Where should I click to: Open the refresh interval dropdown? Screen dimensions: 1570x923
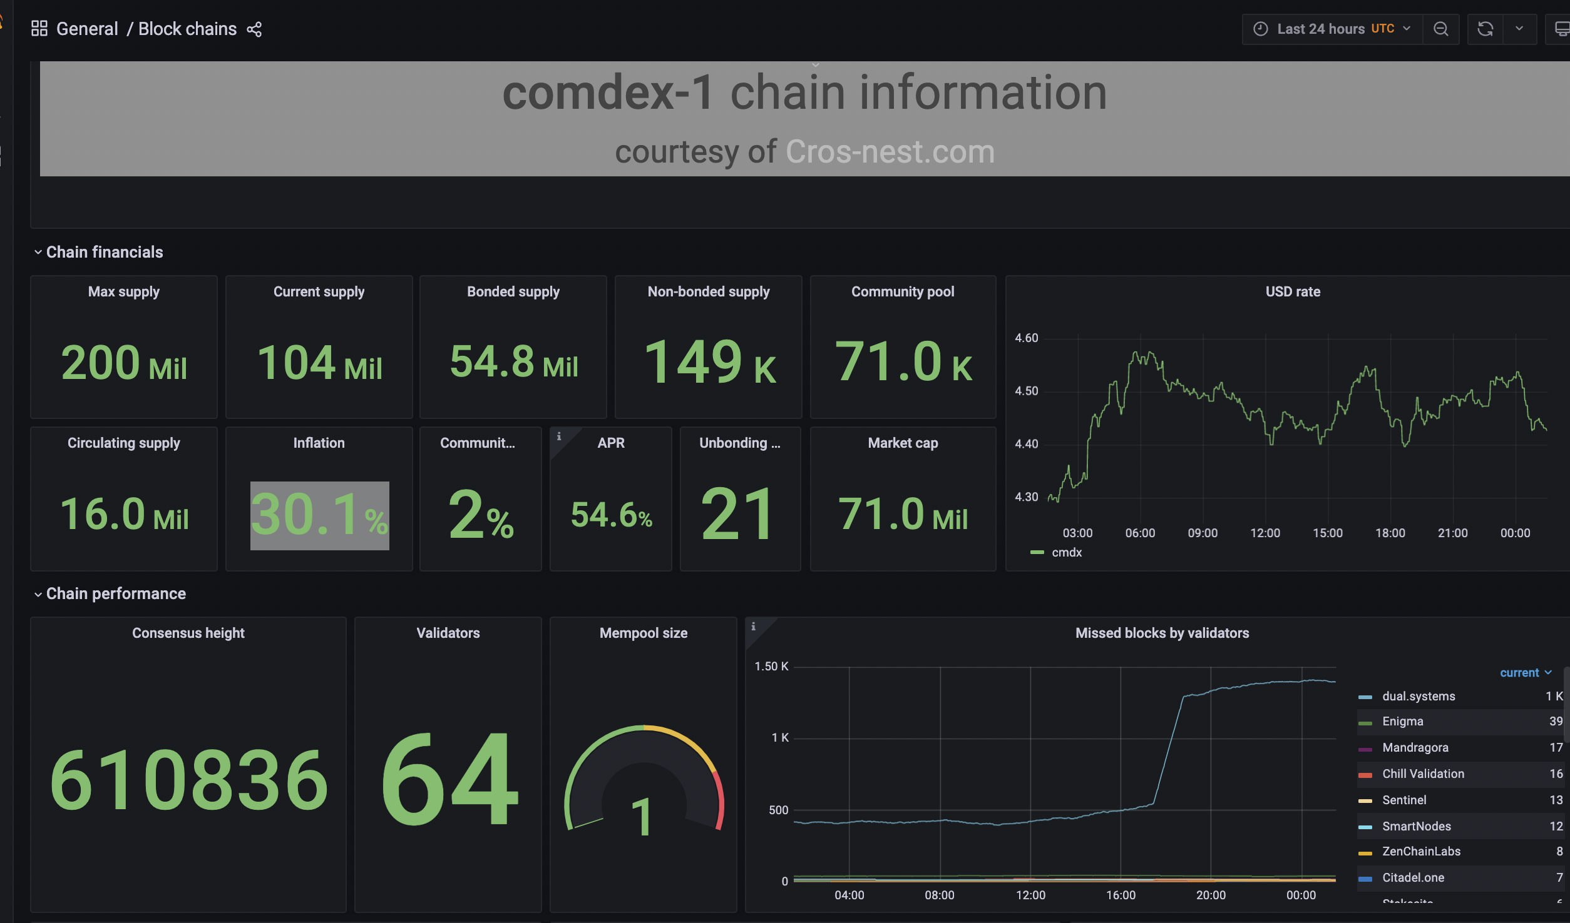click(x=1519, y=29)
